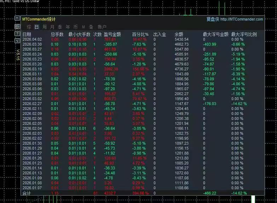The image size is (277, 203).
Task: Collapse the panel with the minus icon
Action: click(x=17, y=18)
